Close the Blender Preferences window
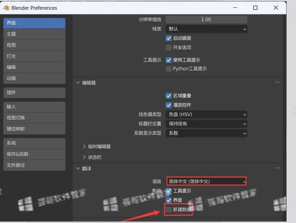Viewport: 296px width, 223px height. click(x=276, y=8)
